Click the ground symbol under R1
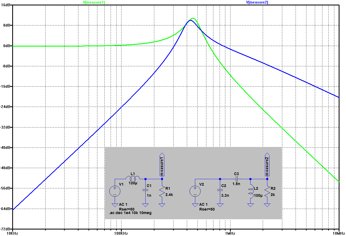Screen dimensions: 346x236 pyautogui.click(x=162, y=205)
